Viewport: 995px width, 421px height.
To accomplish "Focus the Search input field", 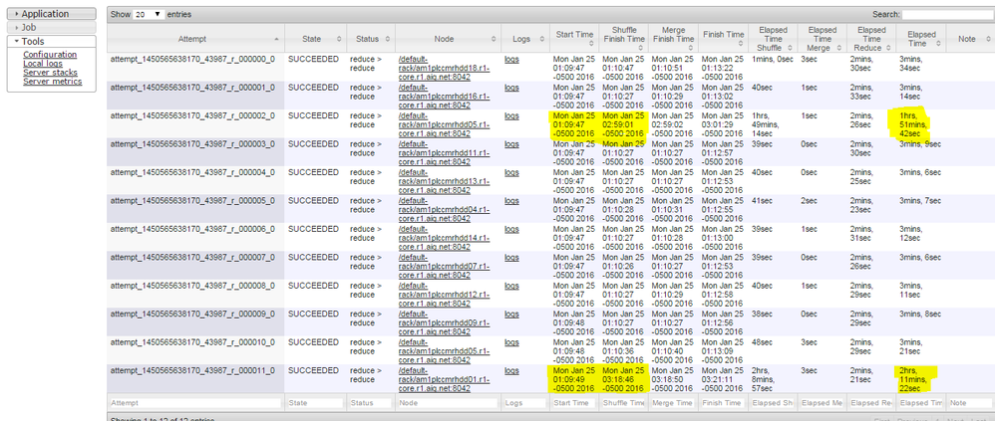I will [x=948, y=14].
